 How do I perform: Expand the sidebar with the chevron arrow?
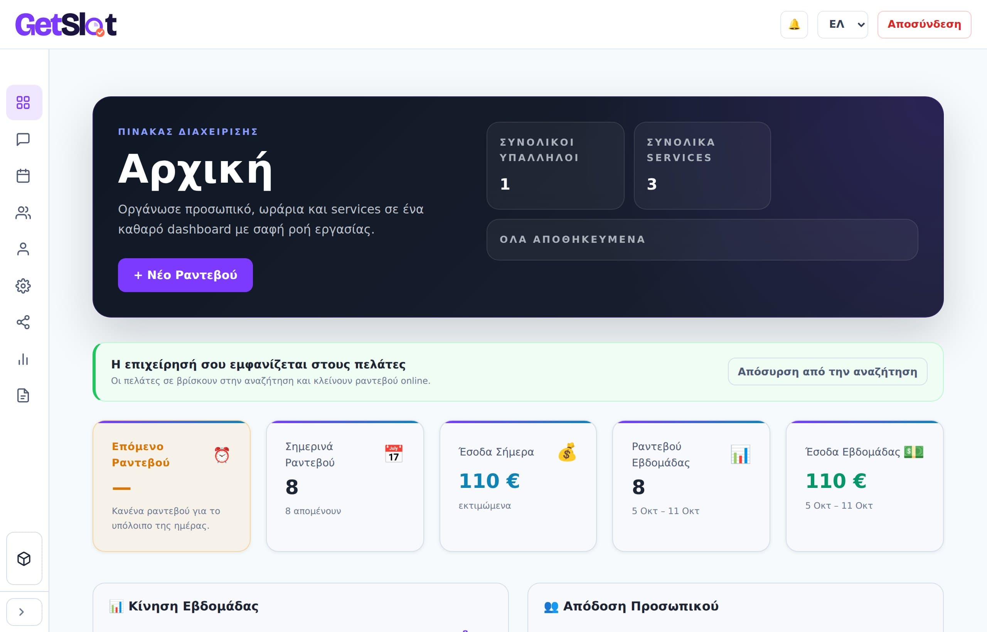pyautogui.click(x=24, y=612)
